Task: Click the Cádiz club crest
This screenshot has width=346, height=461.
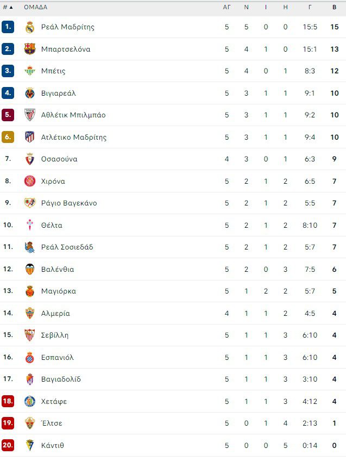Action: 30,445
